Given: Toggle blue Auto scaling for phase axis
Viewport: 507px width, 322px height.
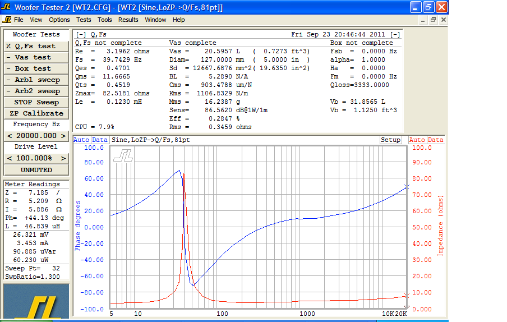Looking at the screenshot, I should [81, 140].
